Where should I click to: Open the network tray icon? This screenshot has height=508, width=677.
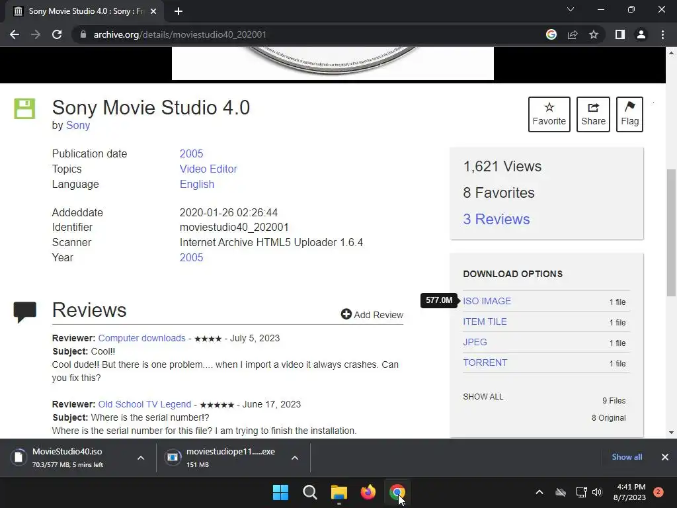coord(581,492)
